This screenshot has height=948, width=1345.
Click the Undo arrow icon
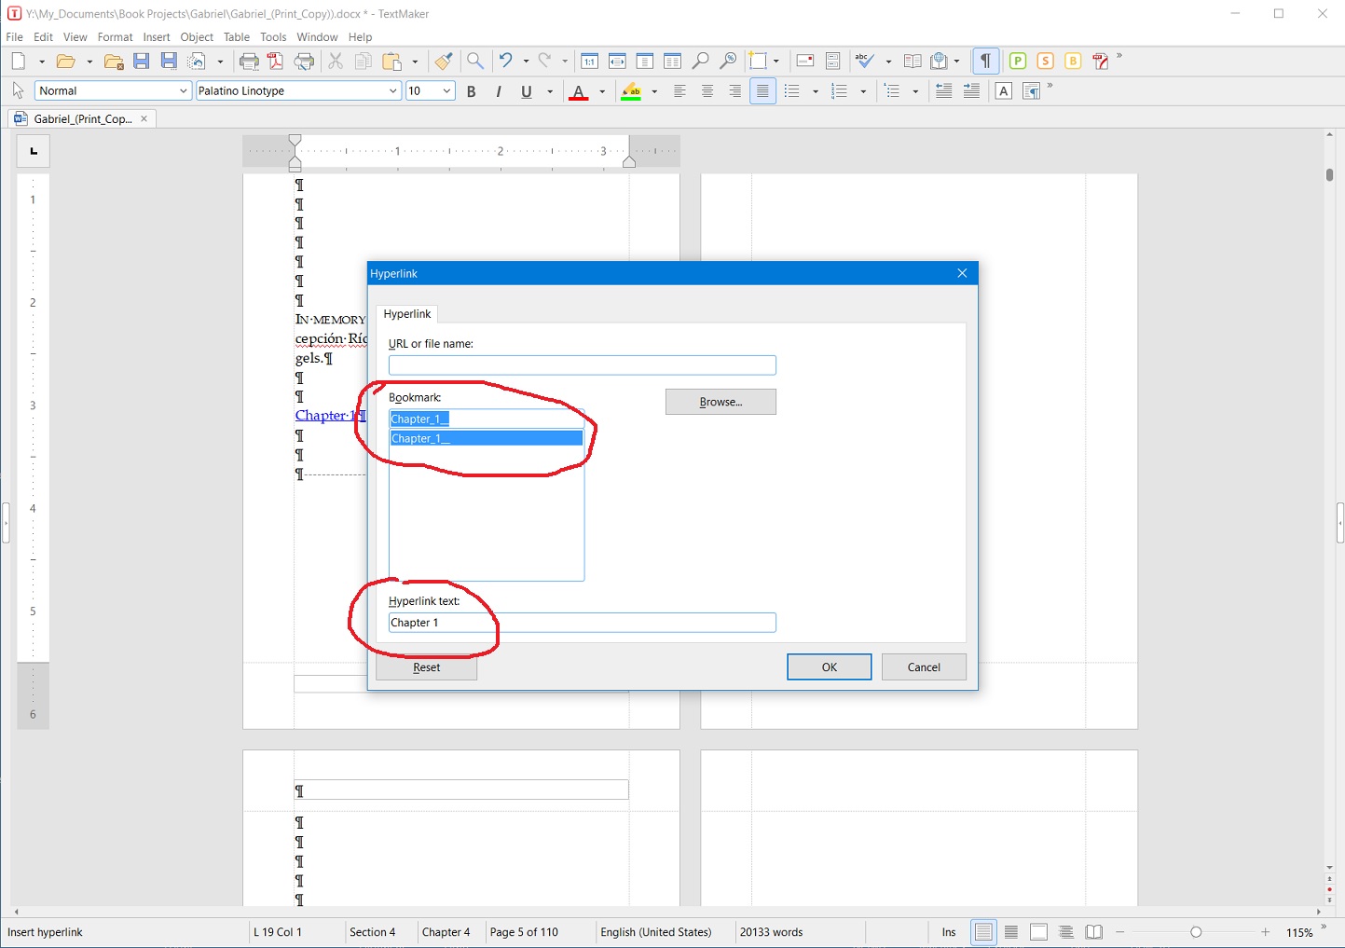(505, 62)
